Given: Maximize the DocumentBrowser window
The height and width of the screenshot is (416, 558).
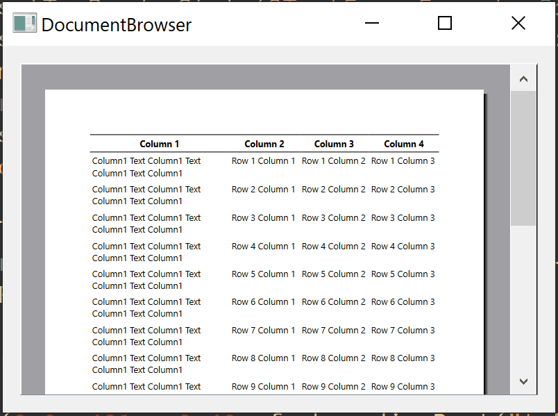Looking at the screenshot, I should 445,24.
